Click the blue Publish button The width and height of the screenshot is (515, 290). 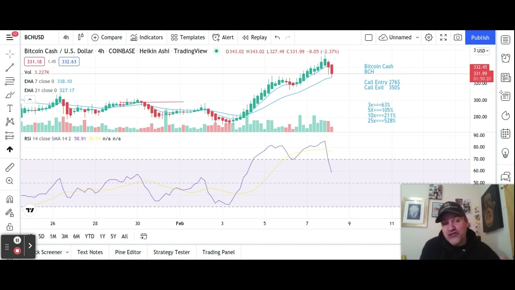[480, 37]
